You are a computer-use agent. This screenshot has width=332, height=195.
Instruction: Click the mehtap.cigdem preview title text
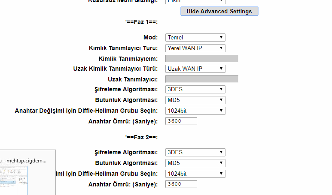point(24,160)
